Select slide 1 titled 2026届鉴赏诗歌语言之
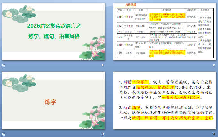218x137 pixels. pos(53,31)
